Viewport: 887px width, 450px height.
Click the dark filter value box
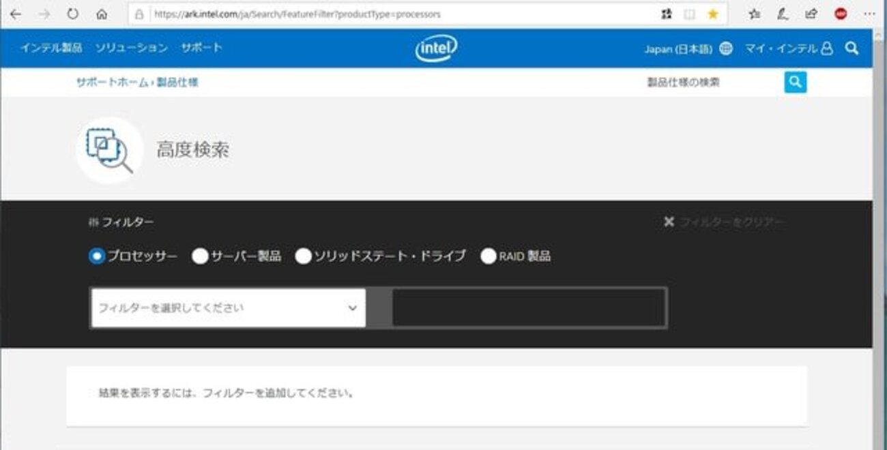529,307
